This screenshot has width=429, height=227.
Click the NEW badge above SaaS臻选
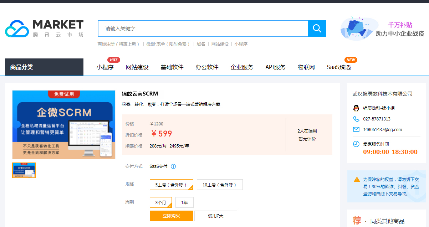coord(351,60)
